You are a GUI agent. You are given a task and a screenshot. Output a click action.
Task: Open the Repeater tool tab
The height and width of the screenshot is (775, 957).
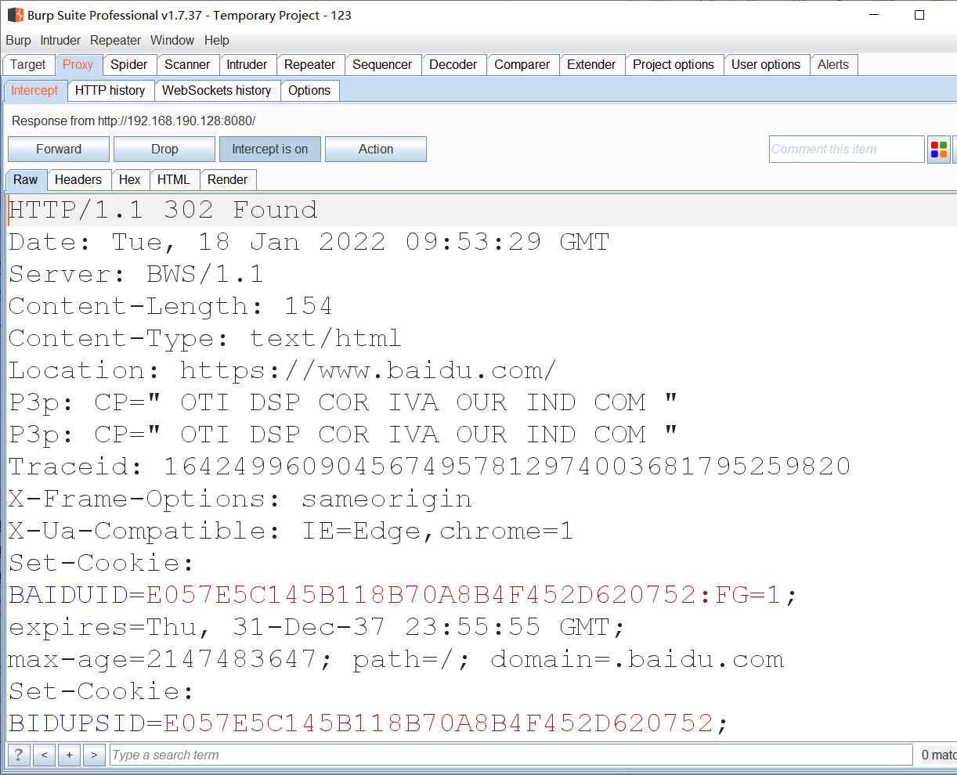point(310,65)
